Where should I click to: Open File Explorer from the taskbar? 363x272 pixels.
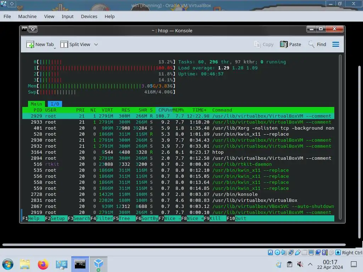(x=25, y=264)
